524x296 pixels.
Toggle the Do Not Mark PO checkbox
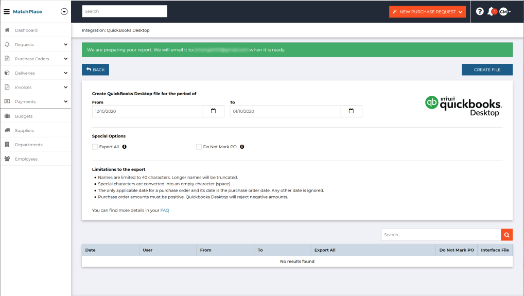point(199,147)
